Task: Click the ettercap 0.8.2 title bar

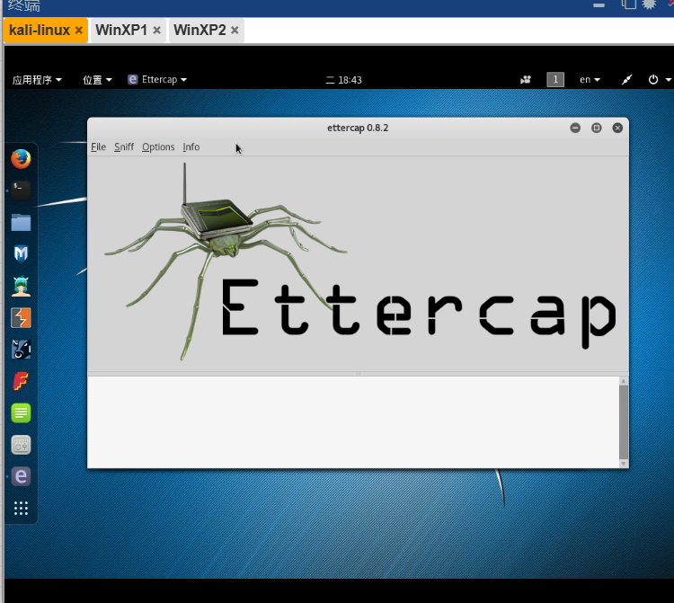Action: 358,128
